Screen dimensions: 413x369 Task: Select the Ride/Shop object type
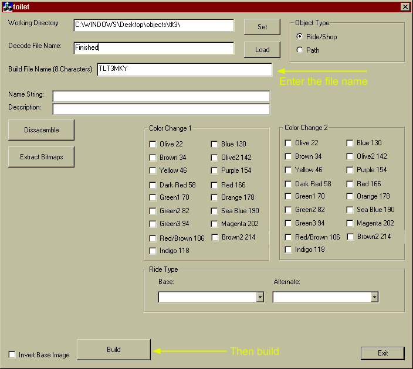(300, 36)
